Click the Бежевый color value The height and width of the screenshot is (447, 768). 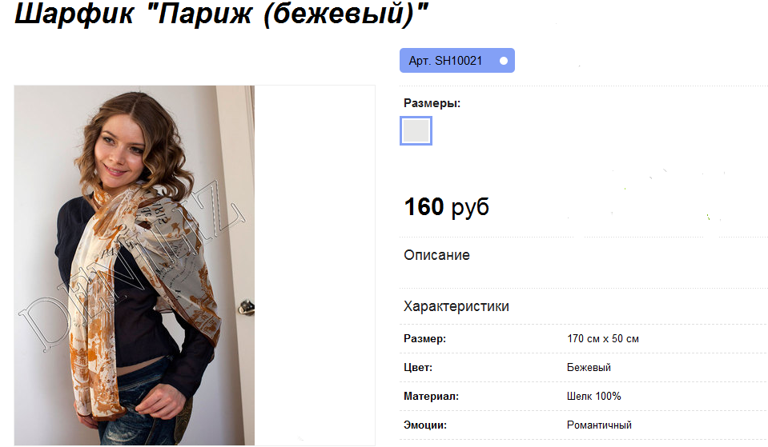589,367
